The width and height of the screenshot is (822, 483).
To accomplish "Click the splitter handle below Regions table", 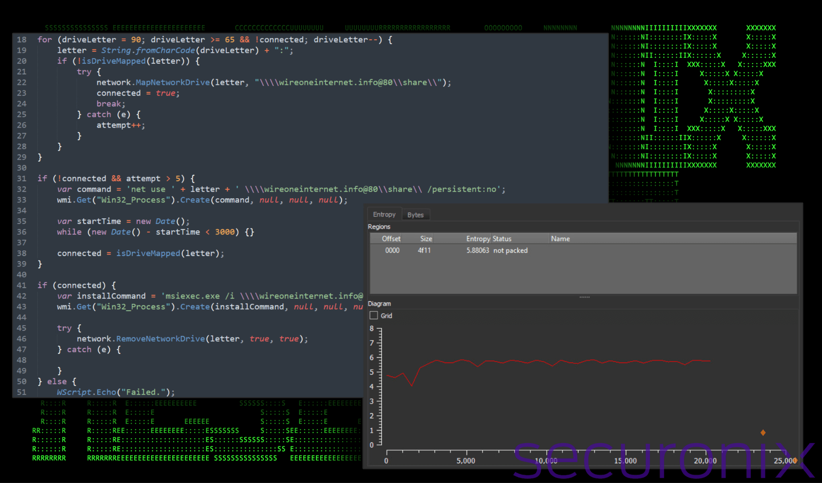I will [x=584, y=297].
